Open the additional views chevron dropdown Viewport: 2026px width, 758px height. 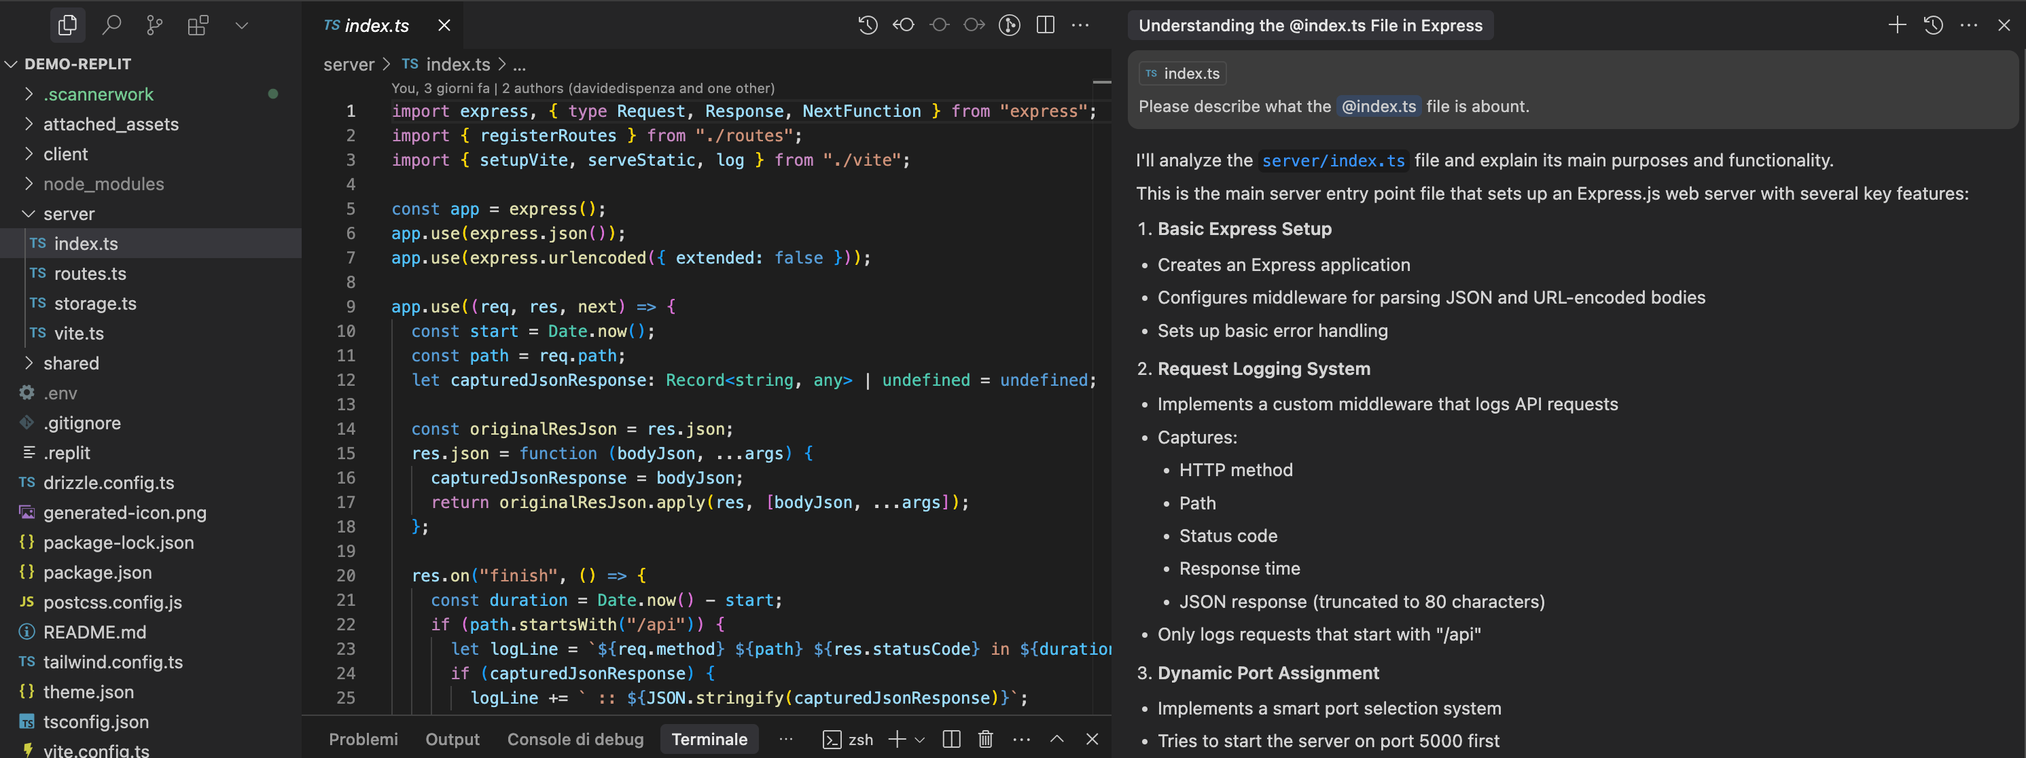click(241, 25)
